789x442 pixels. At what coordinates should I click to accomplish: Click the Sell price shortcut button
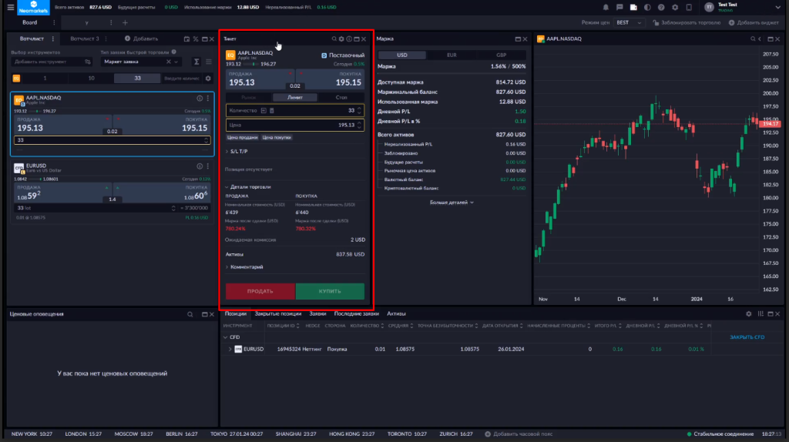(x=242, y=137)
